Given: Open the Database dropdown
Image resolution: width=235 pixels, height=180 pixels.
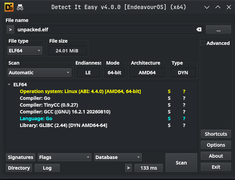Looking at the screenshot, I should click(118, 157).
